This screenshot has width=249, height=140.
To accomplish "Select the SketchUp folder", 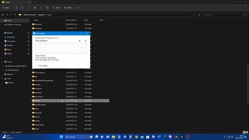I will click(38, 113).
